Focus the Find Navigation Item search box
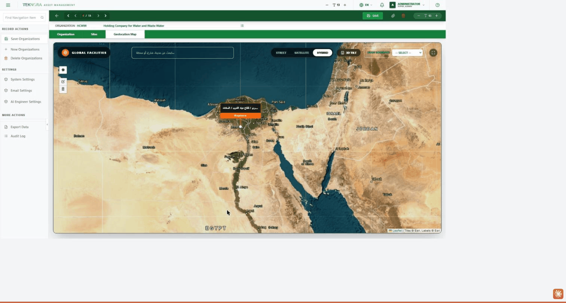Screen dimensions: 566x303 [x=24, y=18]
